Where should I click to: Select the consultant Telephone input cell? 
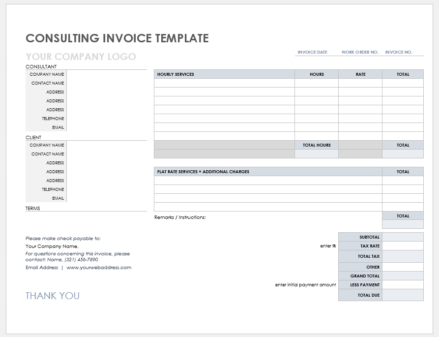coord(106,119)
